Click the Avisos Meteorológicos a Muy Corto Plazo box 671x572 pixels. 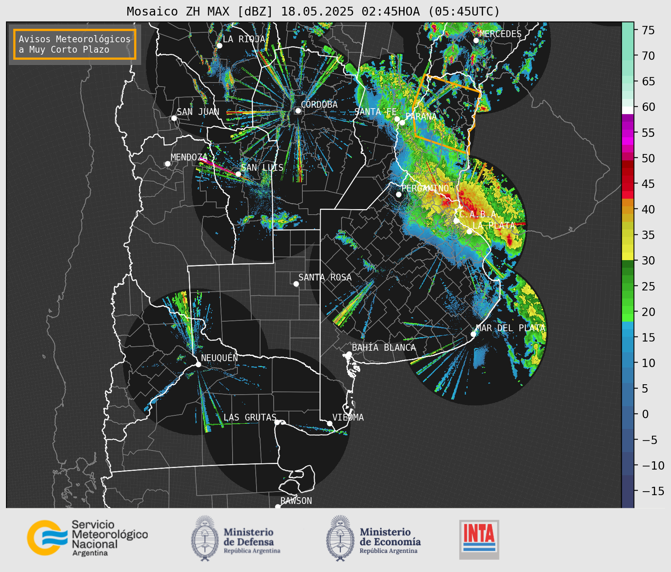tap(75, 44)
